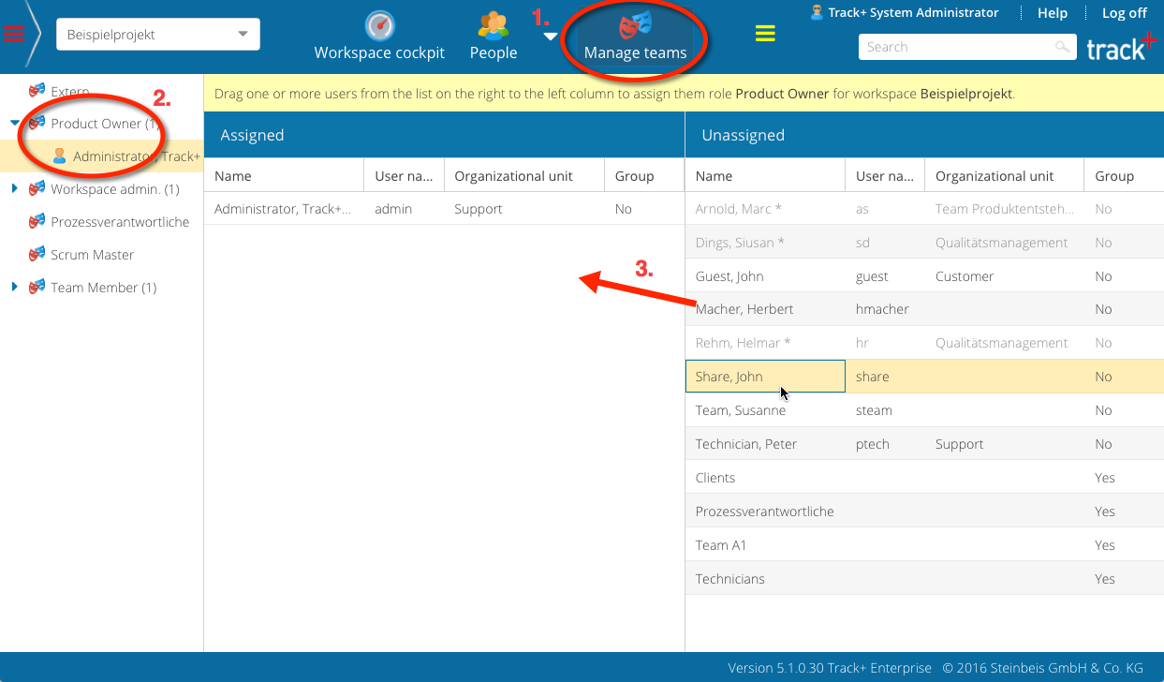The width and height of the screenshot is (1164, 682).
Task: Select the Scrum Master role icon
Action: point(37,255)
